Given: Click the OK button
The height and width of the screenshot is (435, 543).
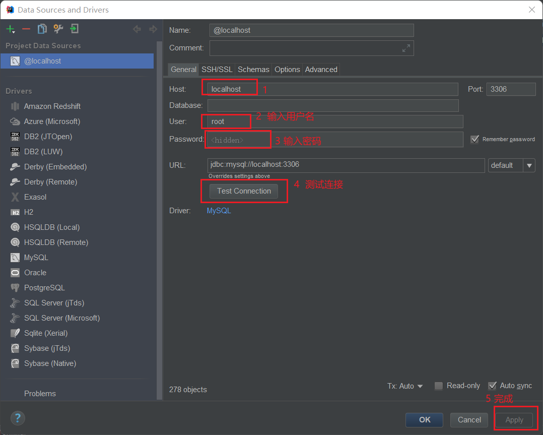Looking at the screenshot, I should point(424,420).
